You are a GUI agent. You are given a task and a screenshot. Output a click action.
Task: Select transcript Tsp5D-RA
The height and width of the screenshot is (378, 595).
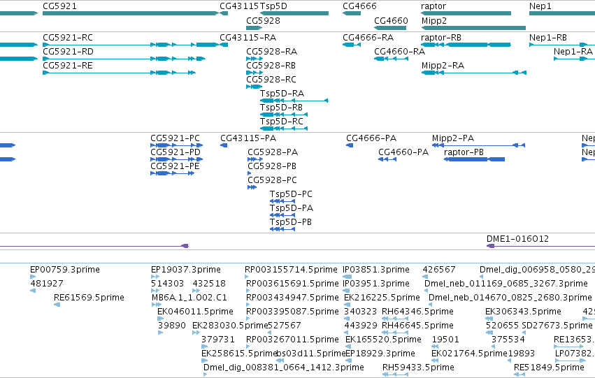(x=294, y=101)
